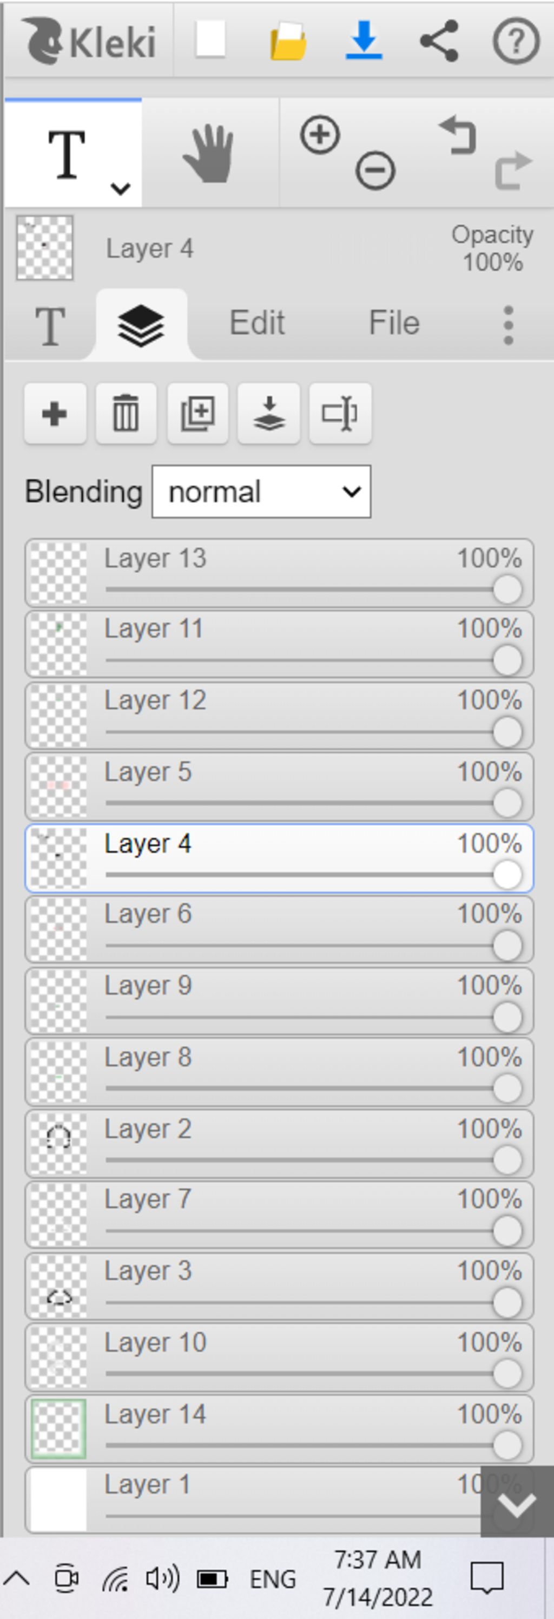Screen dimensions: 554x1619
Task: Open the Blending mode dropdown
Action: click(x=261, y=492)
